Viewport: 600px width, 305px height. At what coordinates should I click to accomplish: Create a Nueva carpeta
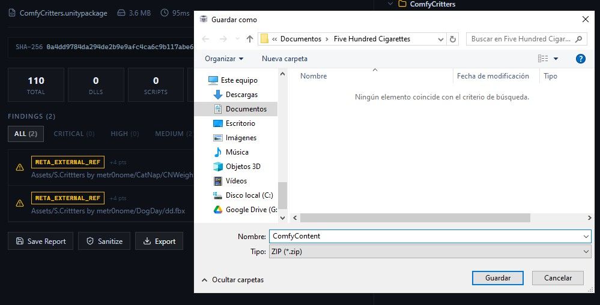point(284,59)
